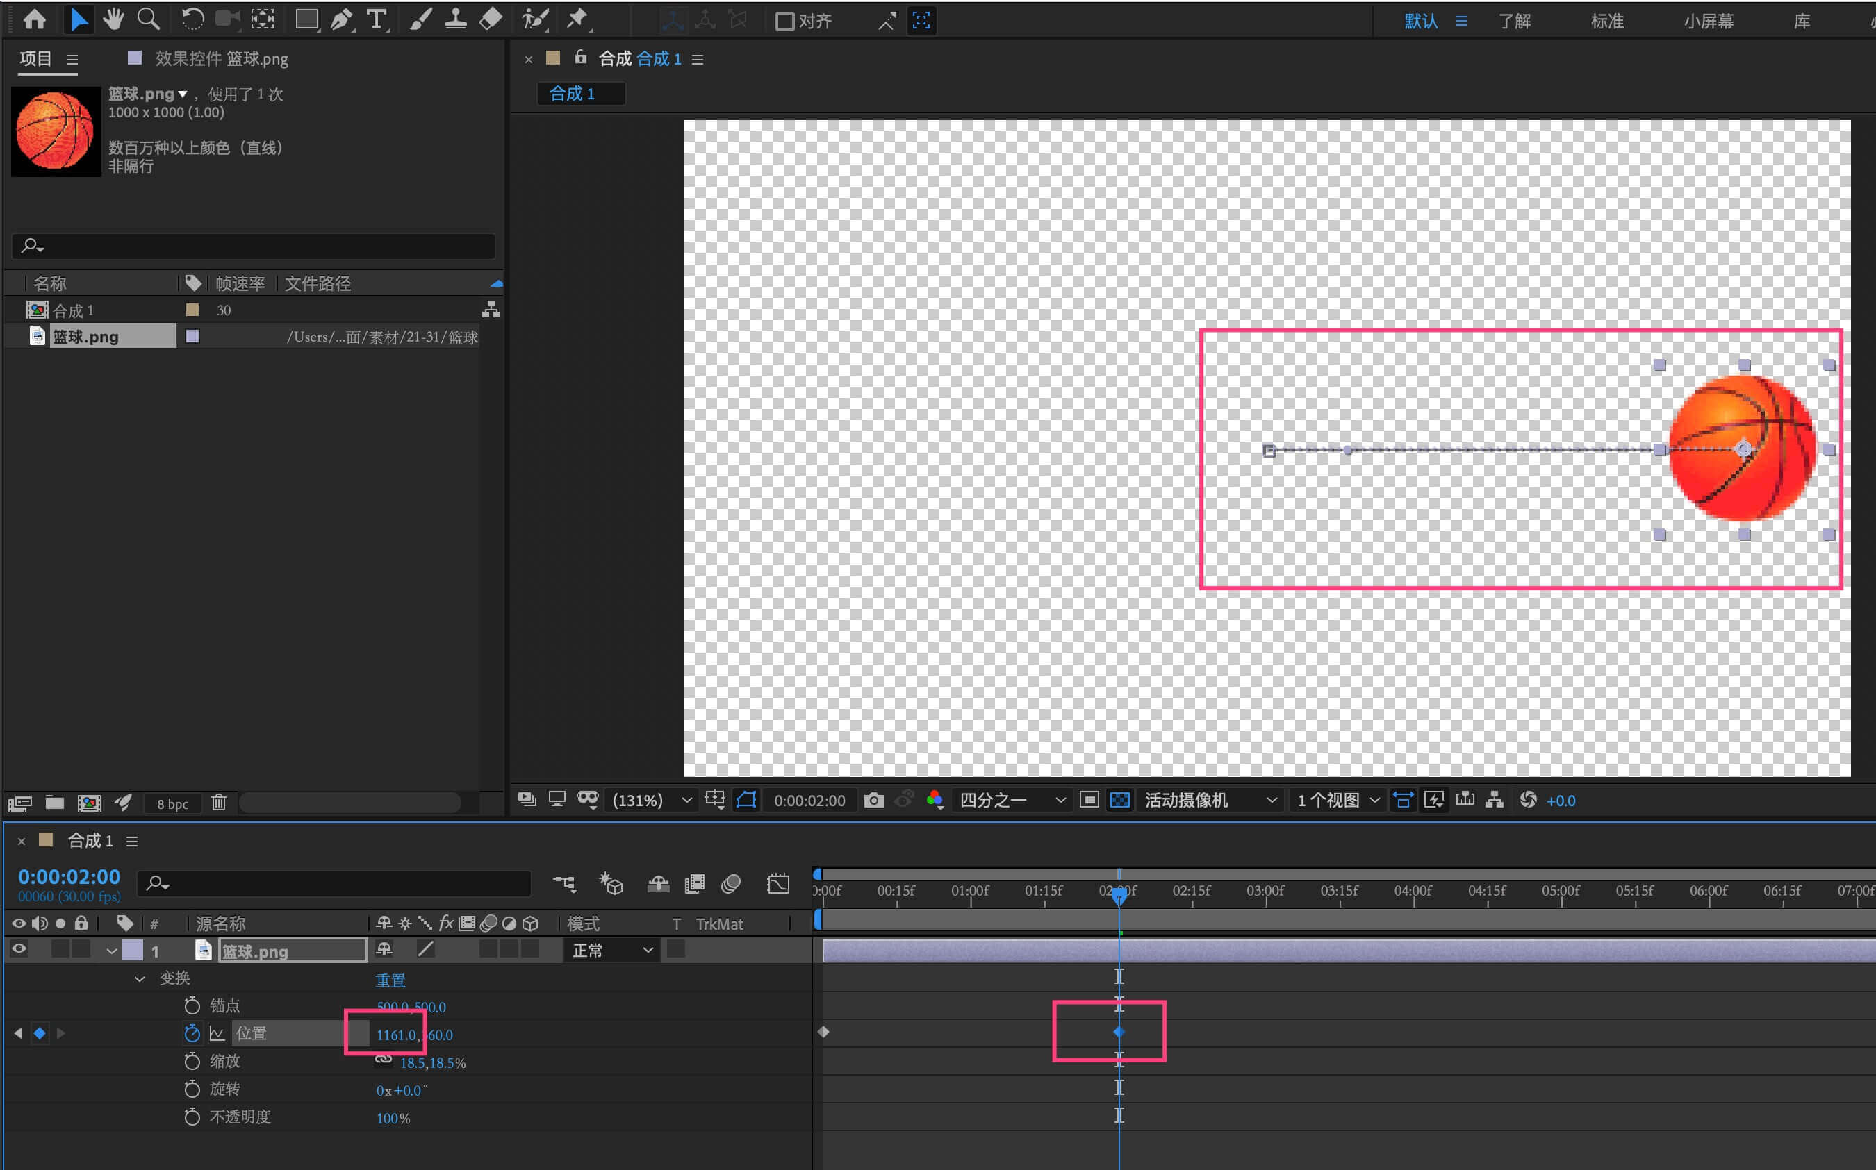Screen dimensions: 1876x1170
Task: Enable the 对齐 snapping checkbox
Action: coord(784,21)
